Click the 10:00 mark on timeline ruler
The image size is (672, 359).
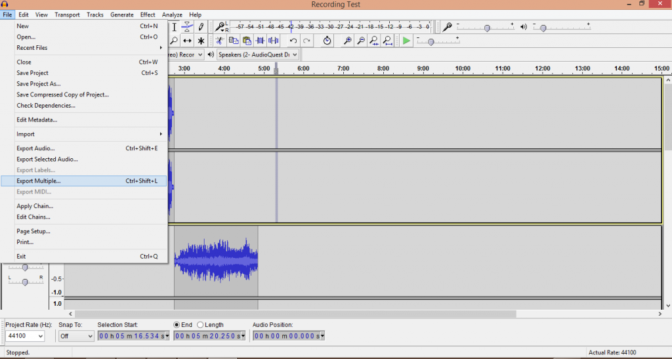(463, 68)
